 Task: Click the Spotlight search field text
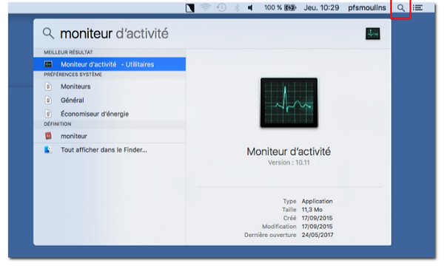(114, 34)
